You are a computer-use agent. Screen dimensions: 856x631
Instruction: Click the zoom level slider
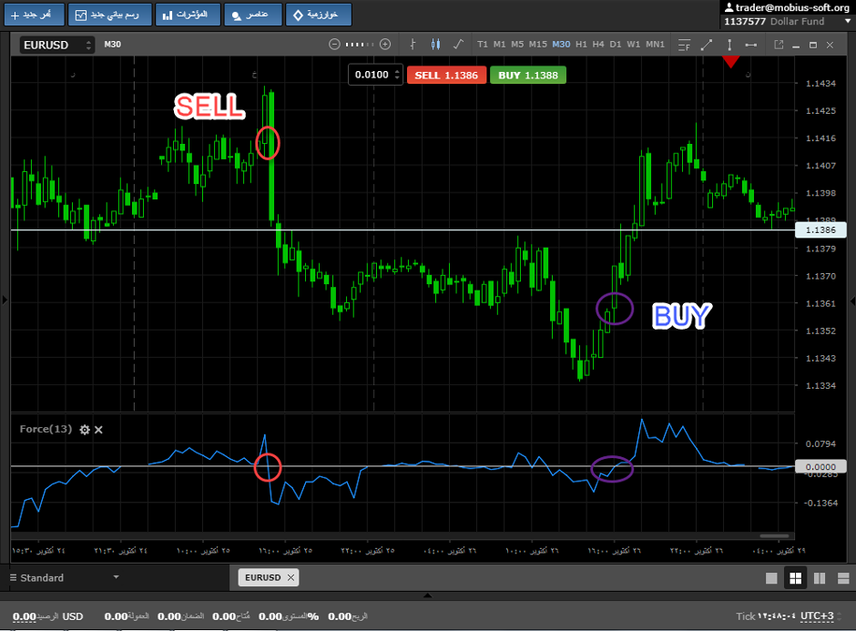[360, 45]
